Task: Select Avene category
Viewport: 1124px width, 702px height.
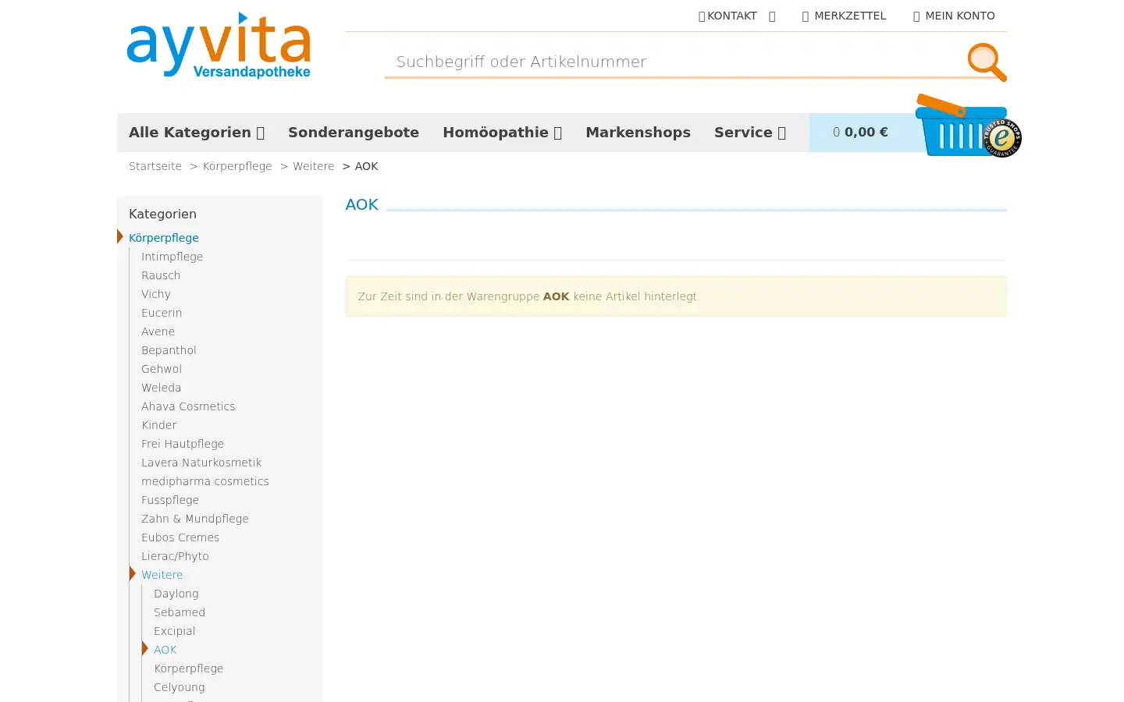Action: click(158, 331)
